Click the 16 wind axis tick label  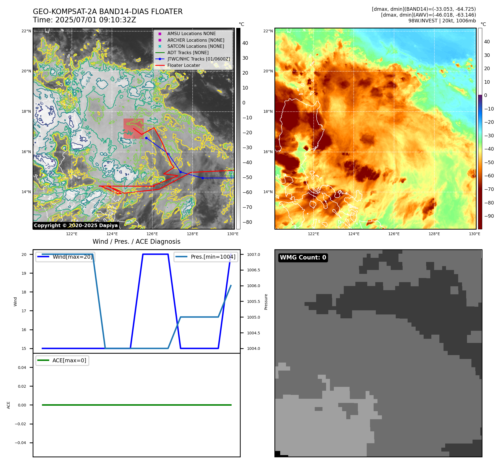(24, 330)
